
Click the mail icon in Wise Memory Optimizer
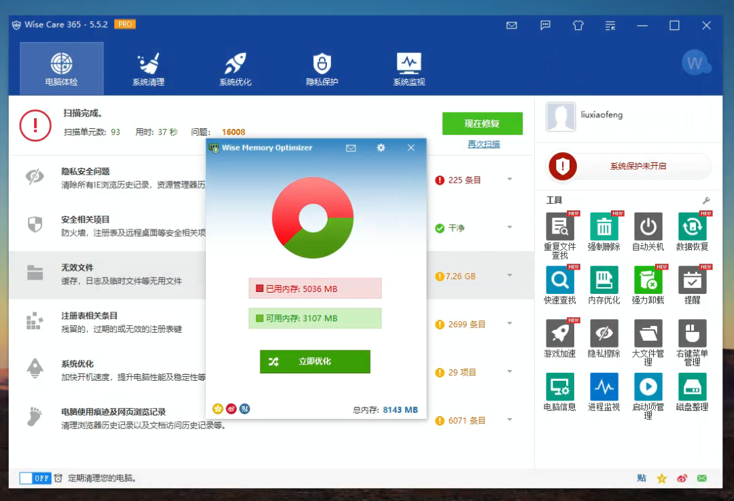351,148
